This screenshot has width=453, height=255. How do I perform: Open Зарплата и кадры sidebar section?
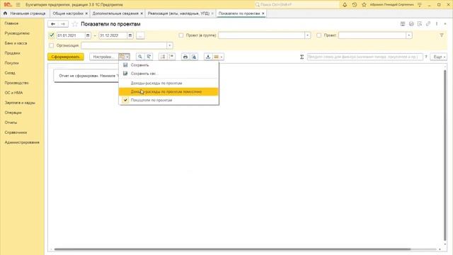(20, 103)
